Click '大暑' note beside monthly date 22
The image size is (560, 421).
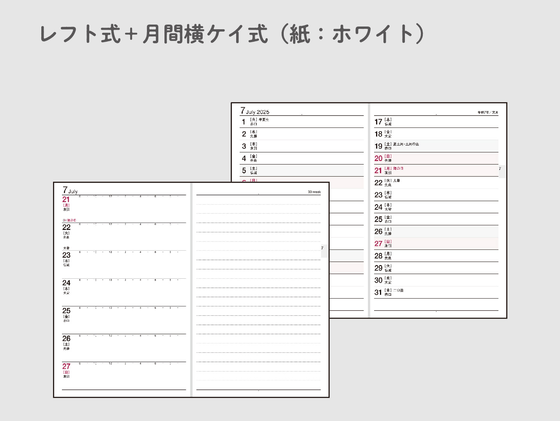pyautogui.click(x=396, y=180)
